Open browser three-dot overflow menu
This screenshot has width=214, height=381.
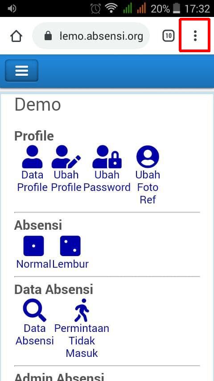[195, 36]
